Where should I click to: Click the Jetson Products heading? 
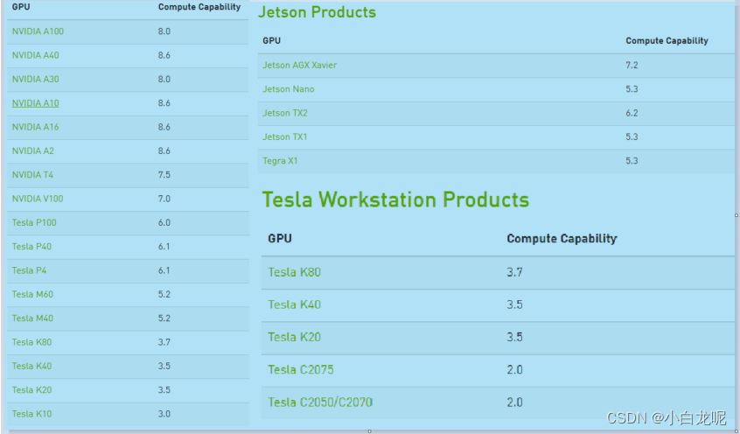point(317,12)
